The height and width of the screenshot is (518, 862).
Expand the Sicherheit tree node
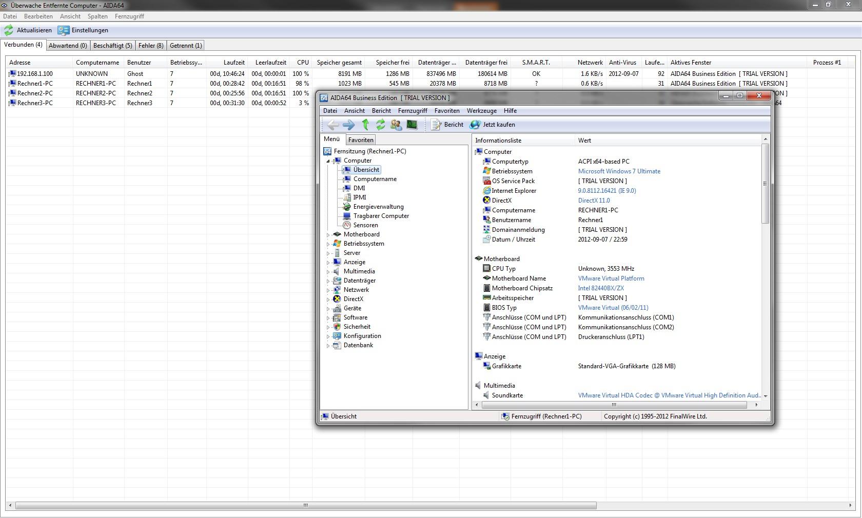tap(328, 327)
